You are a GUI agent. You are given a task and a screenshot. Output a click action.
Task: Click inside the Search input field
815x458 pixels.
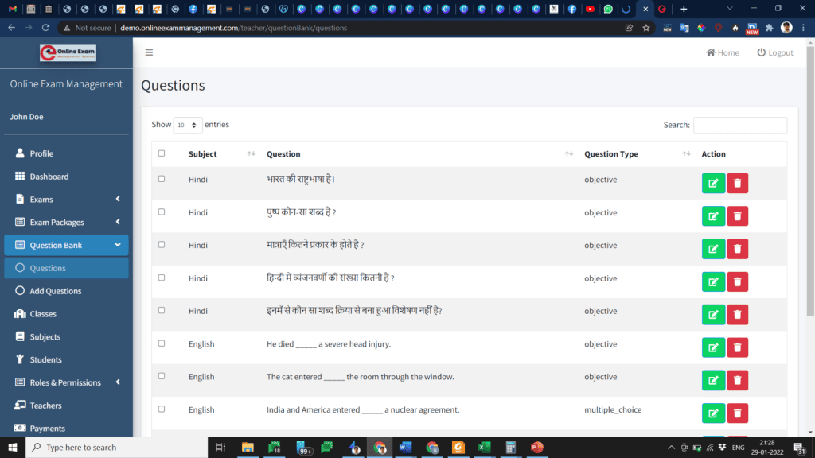(x=740, y=125)
